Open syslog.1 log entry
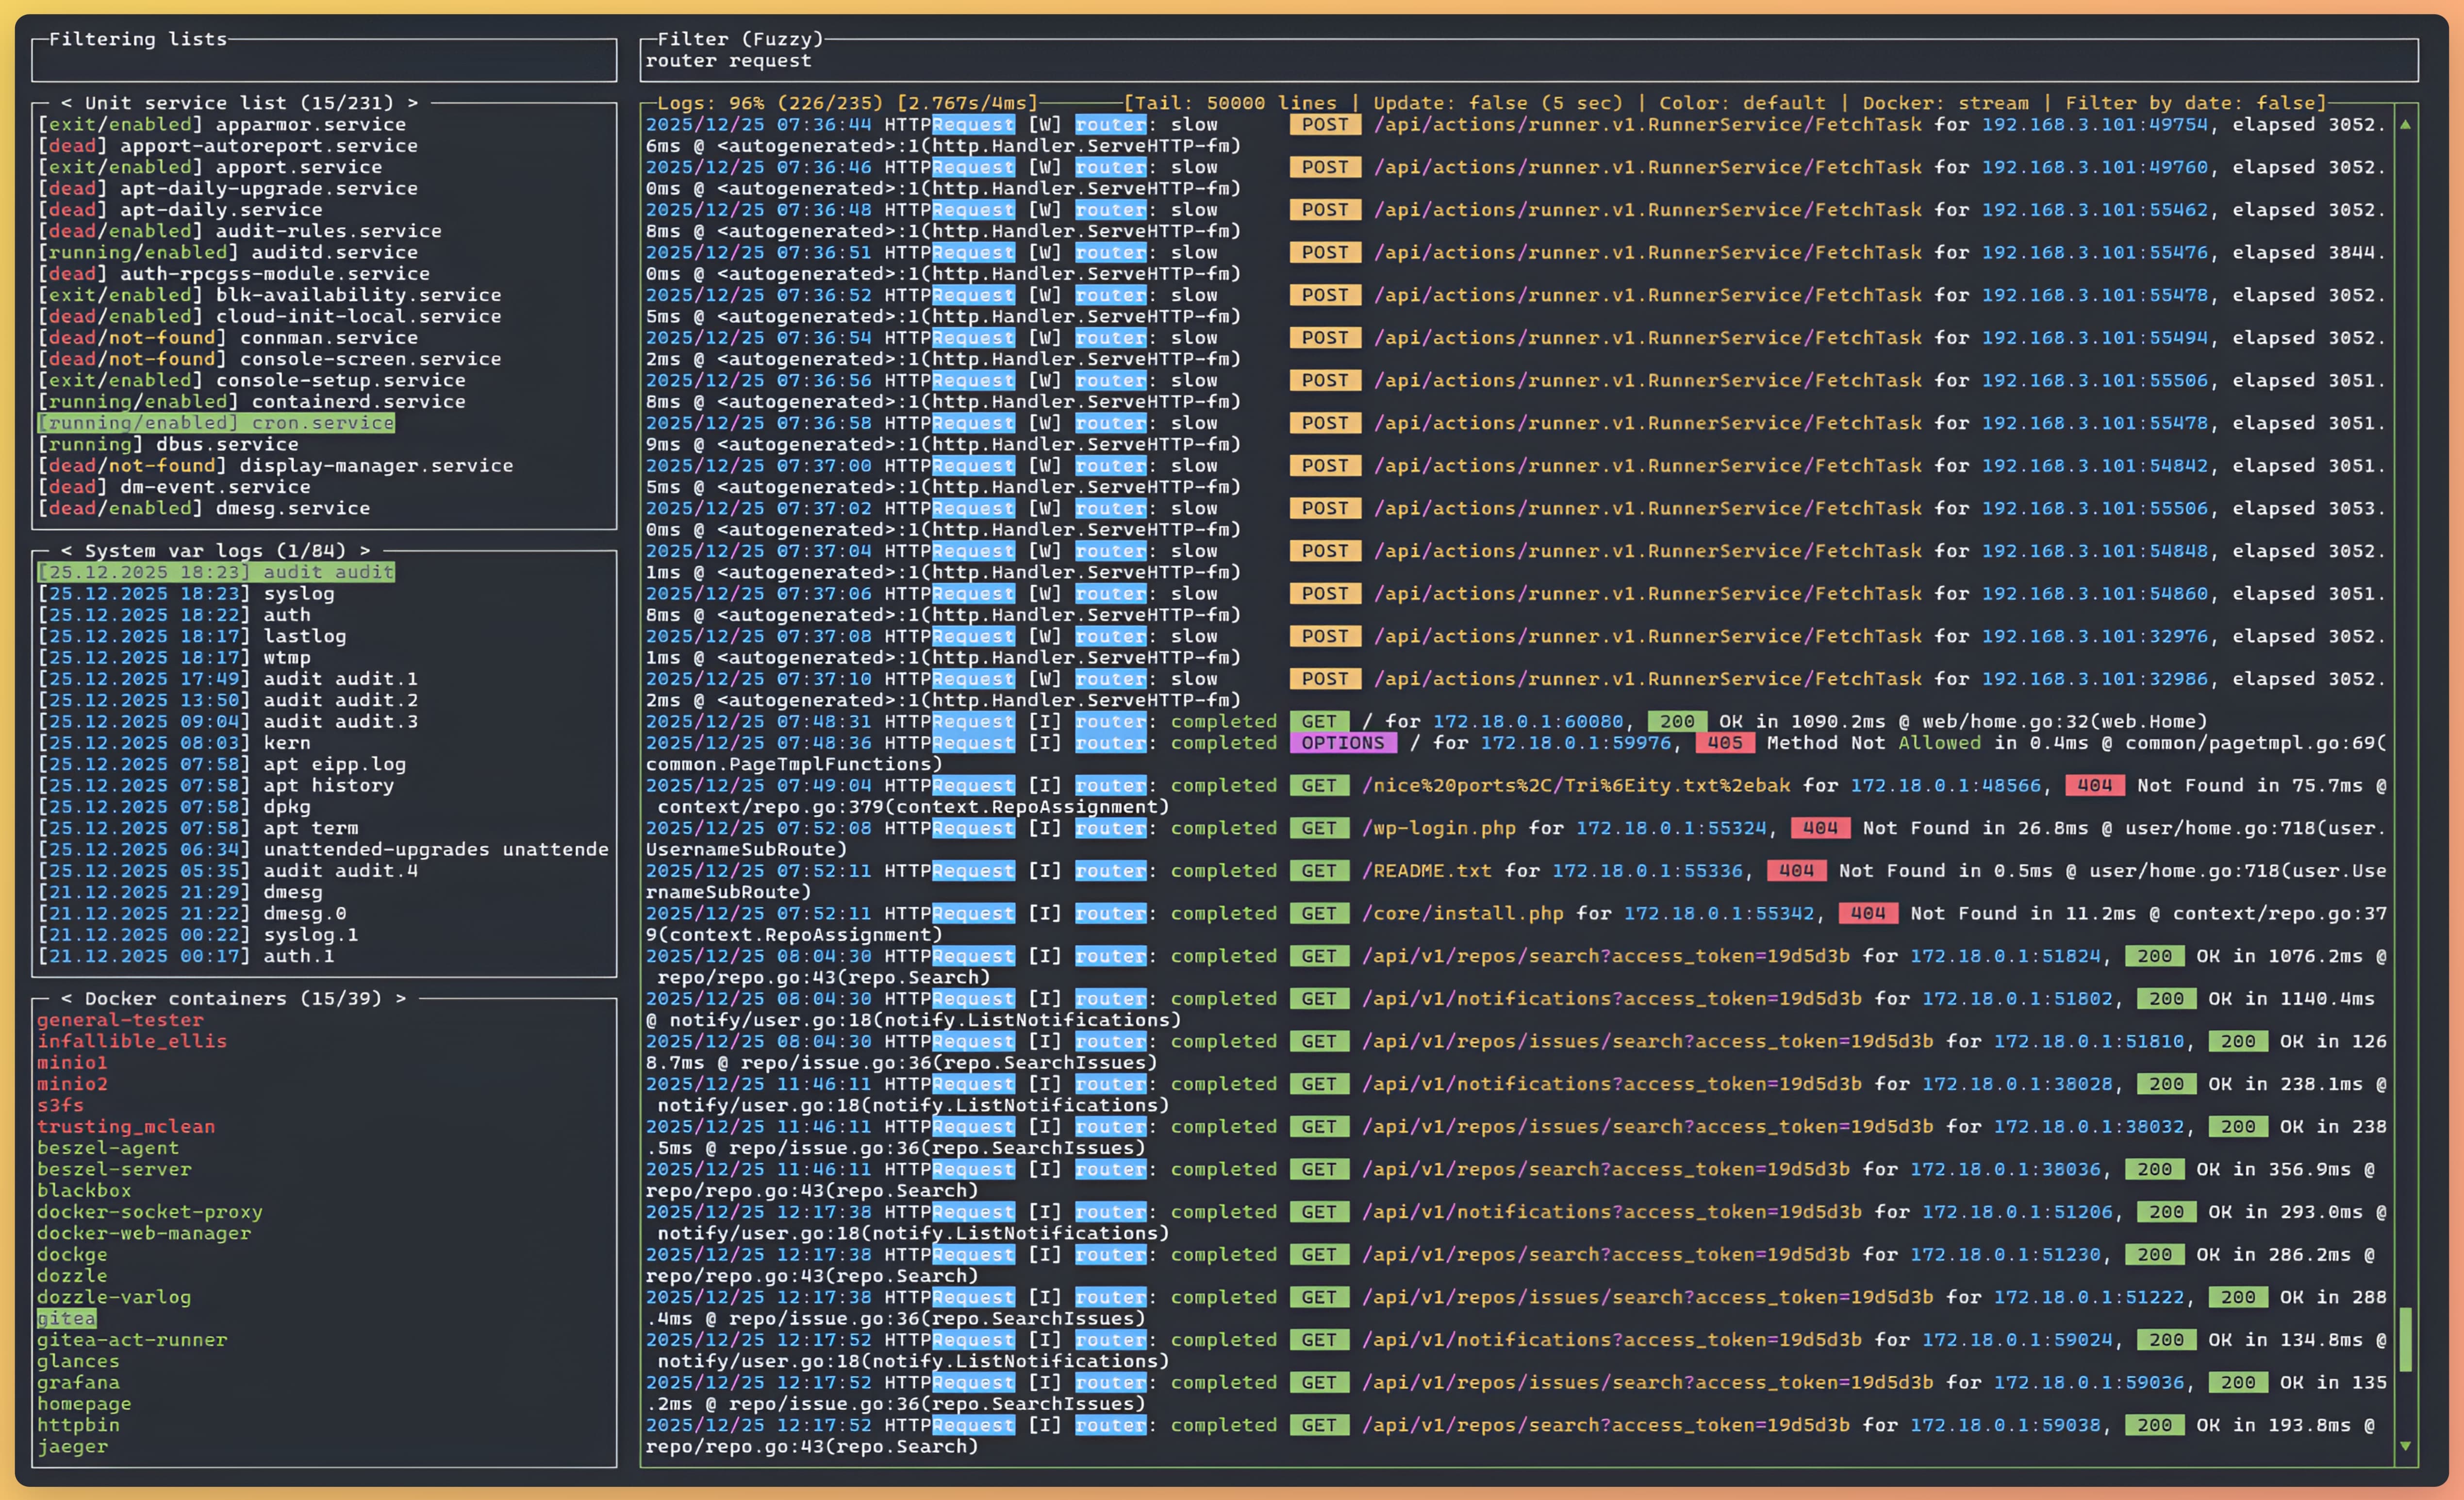2464x1500 pixels. click(x=198, y=935)
